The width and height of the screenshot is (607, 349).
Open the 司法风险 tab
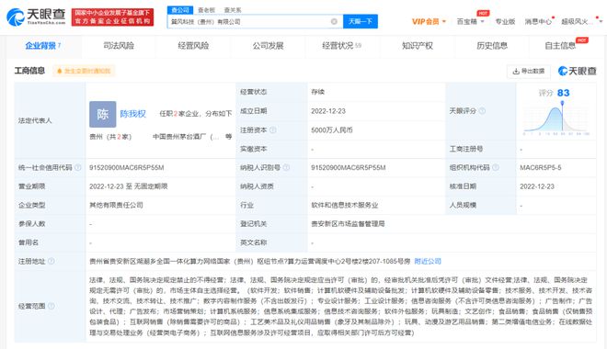tap(119, 46)
